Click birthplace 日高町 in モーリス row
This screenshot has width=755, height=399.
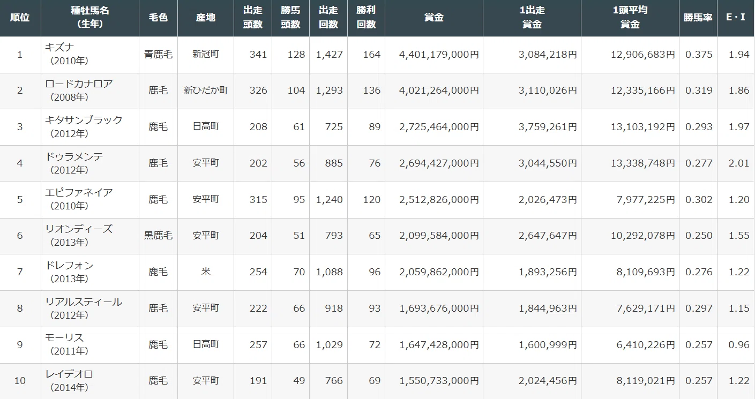[x=206, y=345]
